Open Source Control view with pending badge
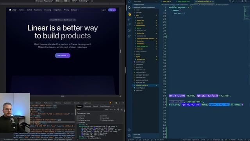 (x=129, y=14)
